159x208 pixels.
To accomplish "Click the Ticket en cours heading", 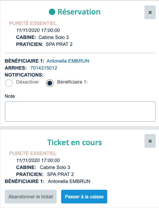I will 75,142.
